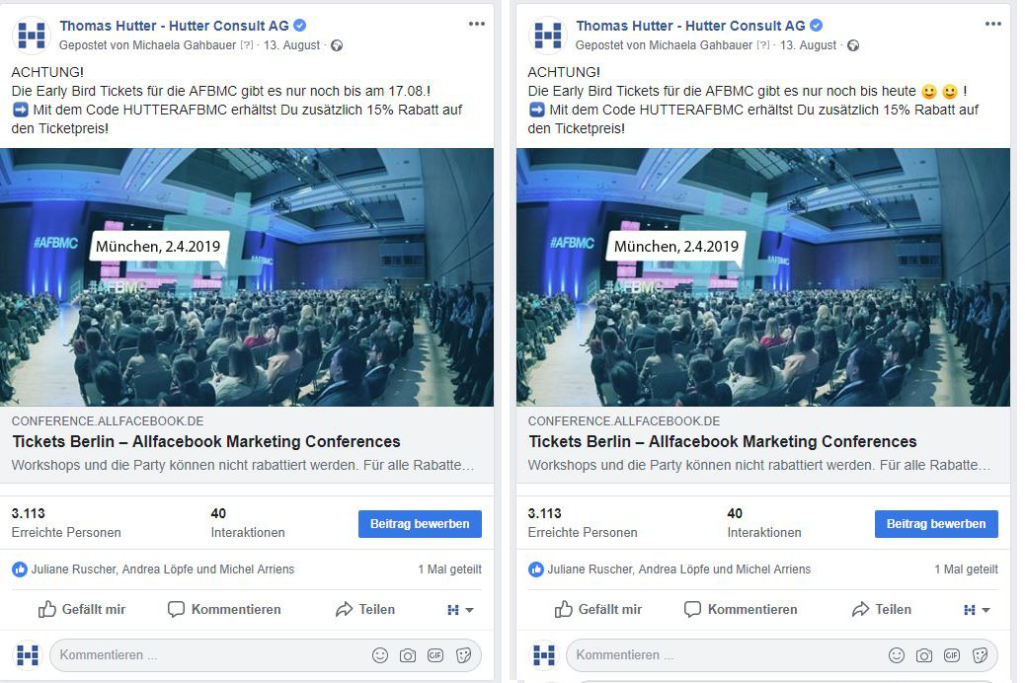Open the three-dot options menu on the right post
The width and height of the screenshot is (1025, 683).
(993, 25)
